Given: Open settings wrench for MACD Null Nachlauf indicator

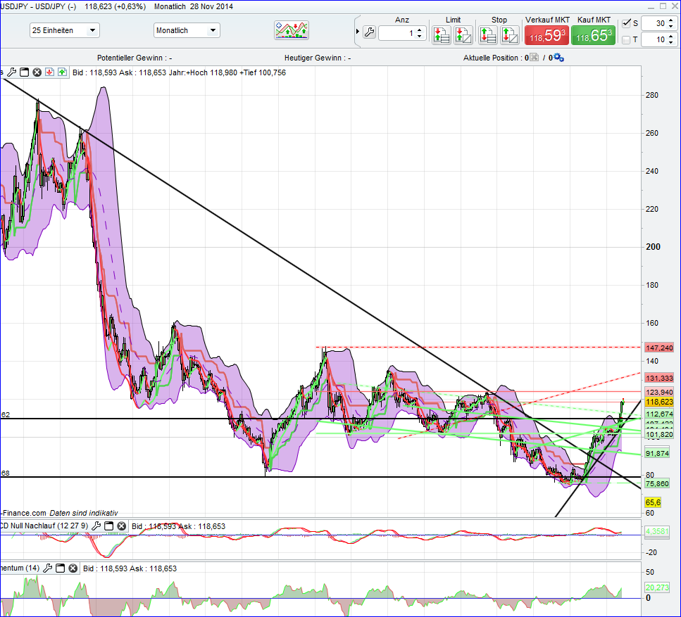Looking at the screenshot, I should pyautogui.click(x=95, y=526).
